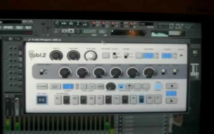The width and height of the screenshot is (214, 134).
Task: Click the Fruity Wrapper title bar of the plugin
Action: pyautogui.click(x=106, y=40)
